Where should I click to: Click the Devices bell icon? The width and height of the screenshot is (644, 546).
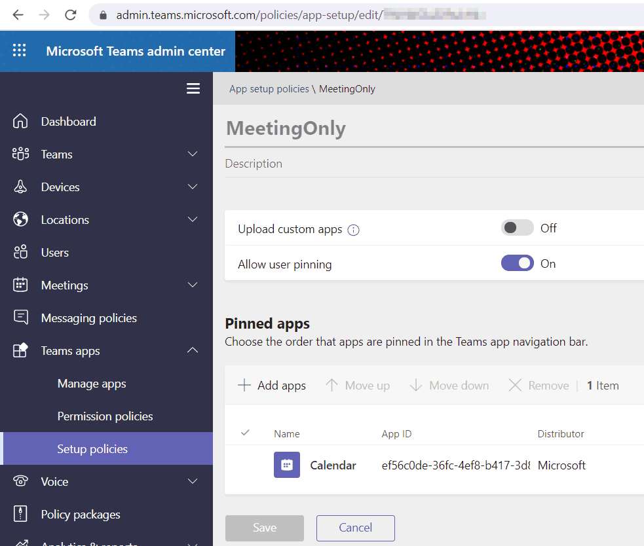pyautogui.click(x=20, y=187)
